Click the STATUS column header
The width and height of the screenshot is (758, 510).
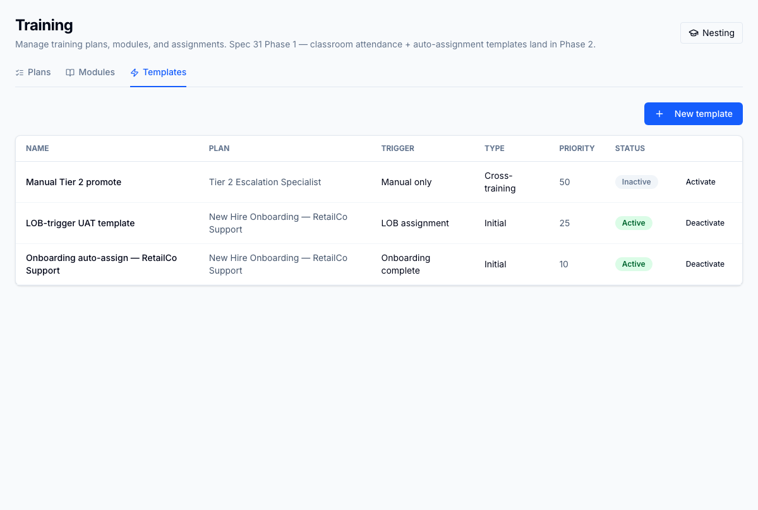[x=630, y=149]
